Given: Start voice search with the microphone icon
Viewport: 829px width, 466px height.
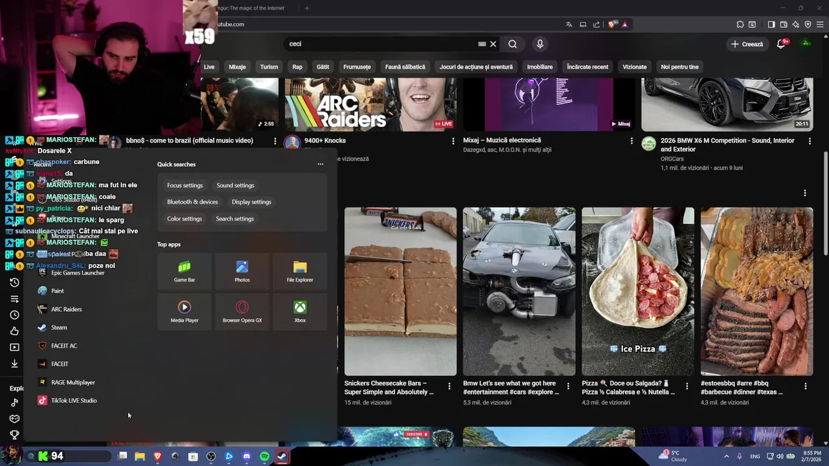Looking at the screenshot, I should (x=540, y=44).
